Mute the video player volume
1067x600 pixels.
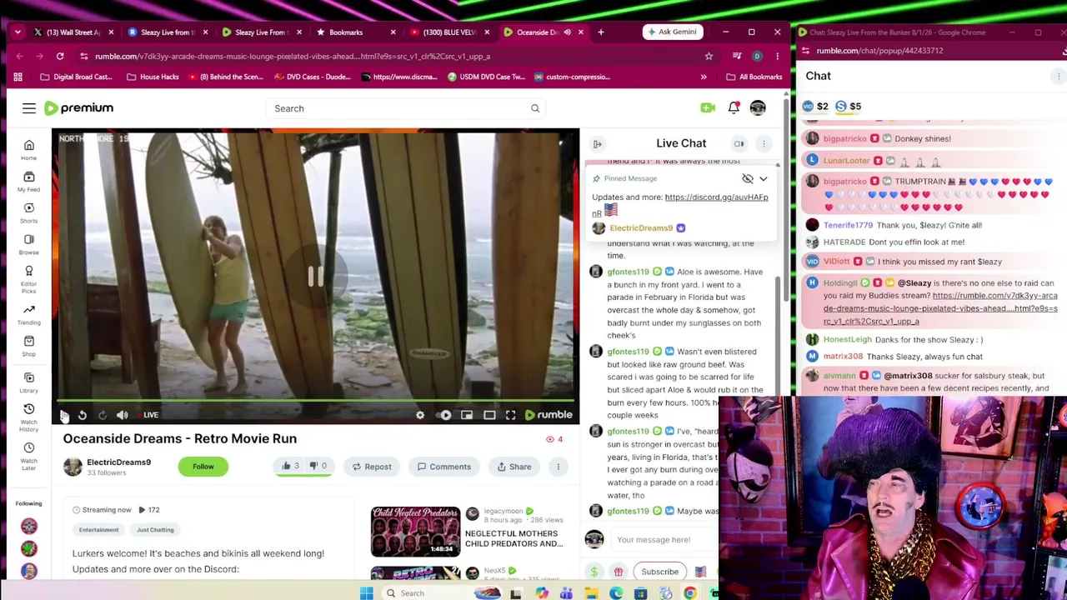tap(123, 415)
